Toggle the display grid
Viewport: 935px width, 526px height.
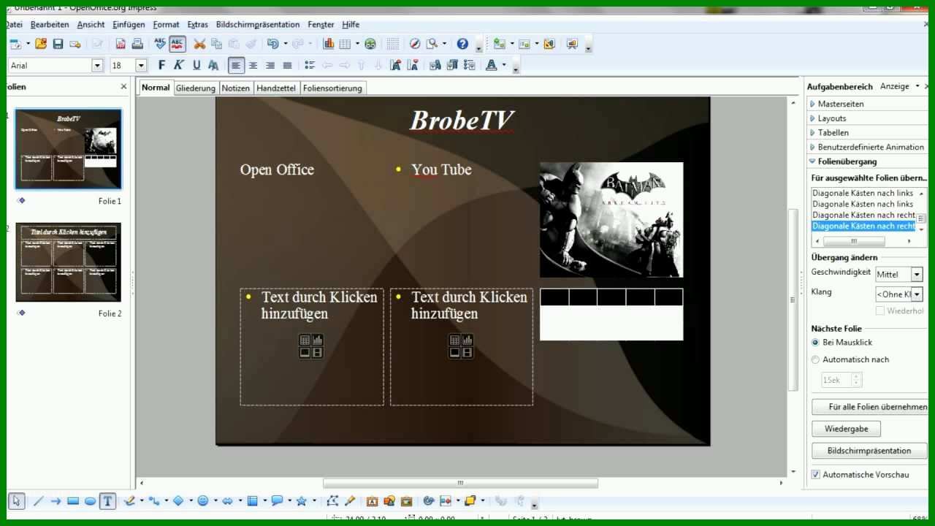pos(393,44)
